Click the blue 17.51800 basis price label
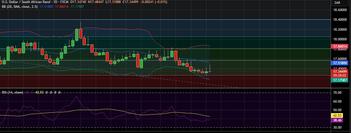Image resolution: width=351 pixels, height=133 pixels. pyautogui.click(x=340, y=63)
